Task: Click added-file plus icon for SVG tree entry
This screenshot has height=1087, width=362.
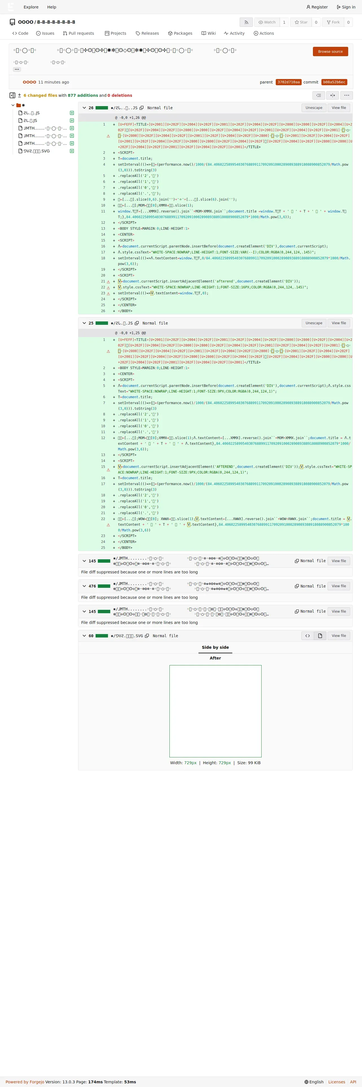Action: pyautogui.click(x=72, y=151)
